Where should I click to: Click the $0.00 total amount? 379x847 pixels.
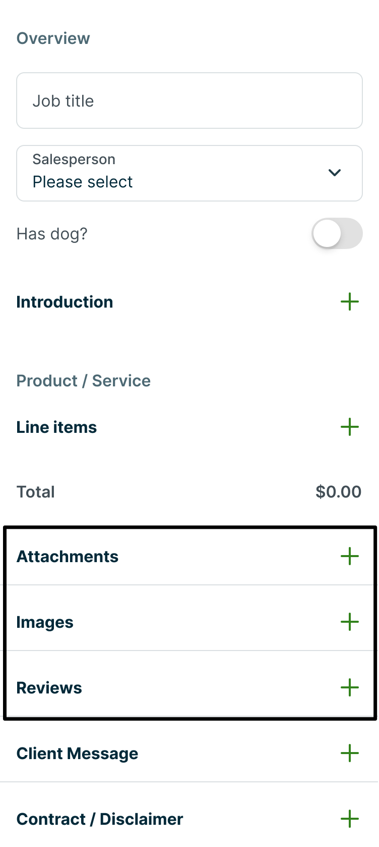click(338, 492)
